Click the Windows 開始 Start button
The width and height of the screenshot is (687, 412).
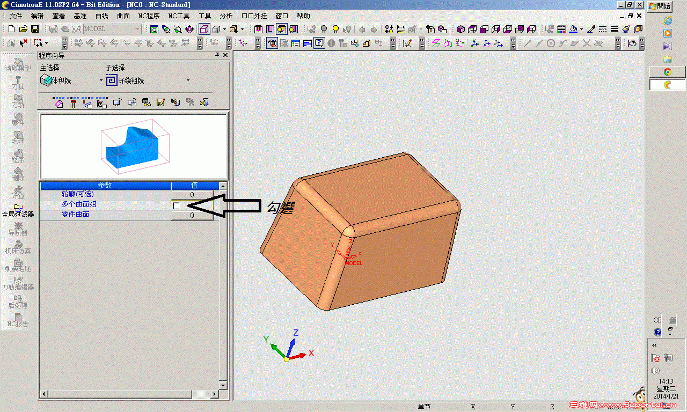(660, 6)
